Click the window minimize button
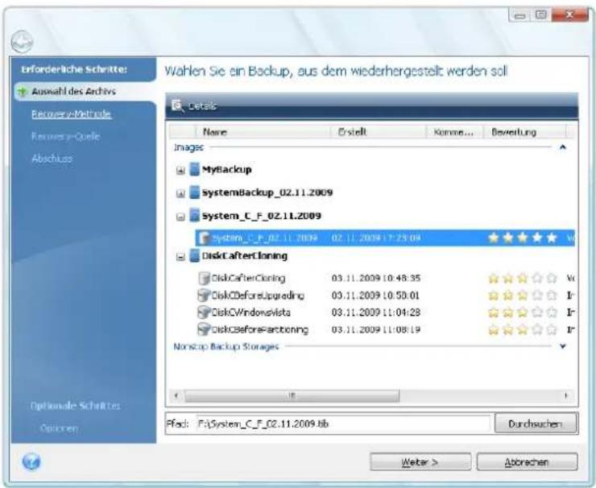Image resolution: width=596 pixels, height=488 pixels. click(x=520, y=15)
